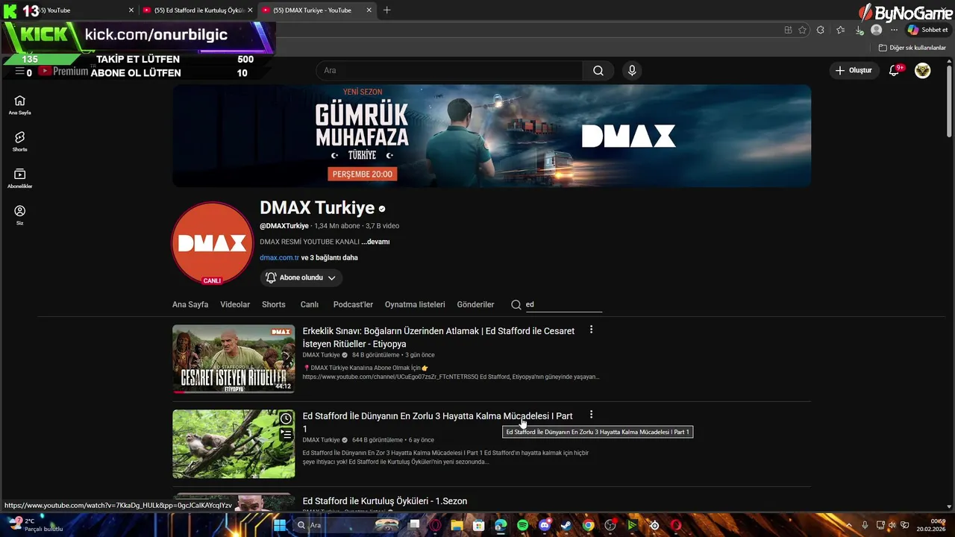Open the dmax.com.tr link
This screenshot has width=955, height=537.
279,257
